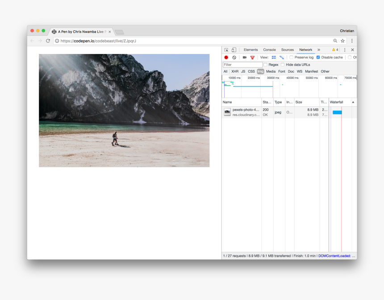
Task: Open the network request filter funnel
Action: [x=252, y=57]
